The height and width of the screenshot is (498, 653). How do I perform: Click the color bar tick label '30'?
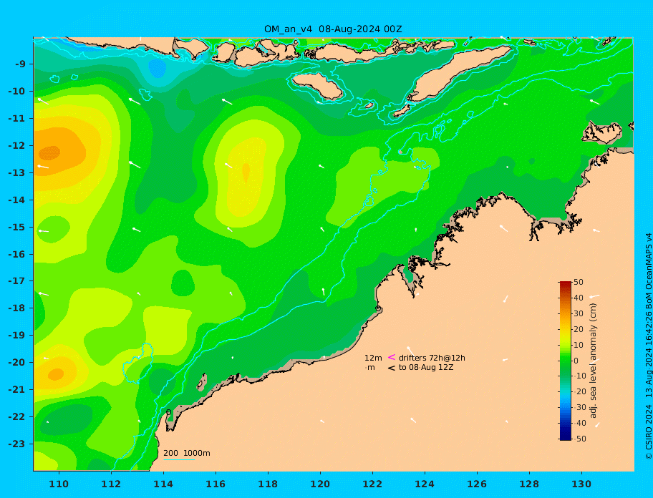pos(579,313)
